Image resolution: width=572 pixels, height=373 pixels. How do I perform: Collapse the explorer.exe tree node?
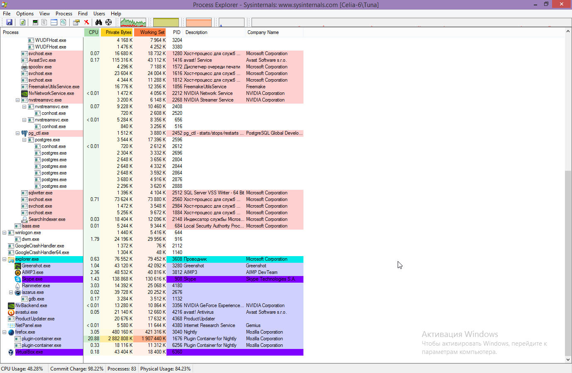click(x=4, y=259)
